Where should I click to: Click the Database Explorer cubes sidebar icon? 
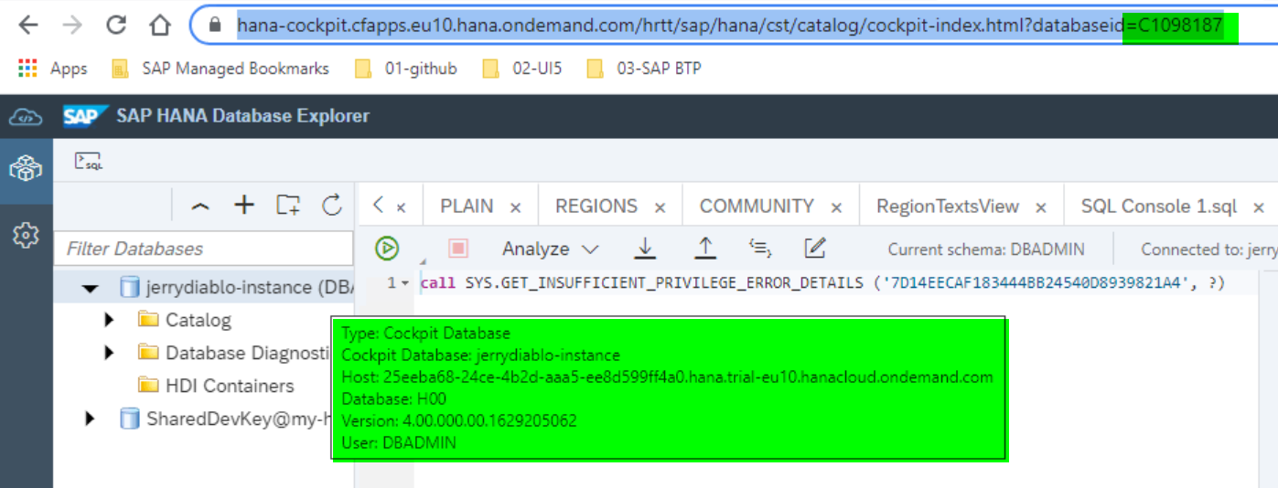(26, 168)
